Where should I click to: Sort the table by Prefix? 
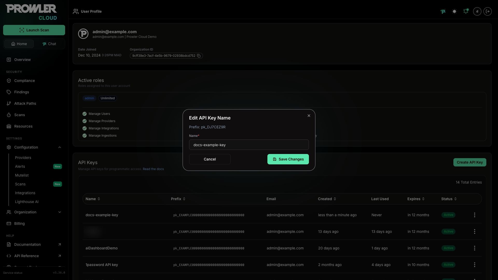[178, 199]
